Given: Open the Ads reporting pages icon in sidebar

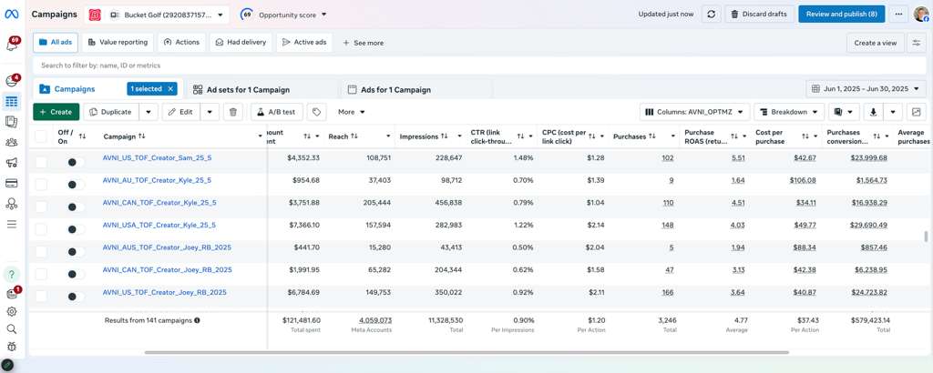Looking at the screenshot, I should tap(11, 122).
